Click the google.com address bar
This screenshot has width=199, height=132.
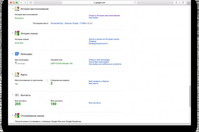click(x=99, y=2)
